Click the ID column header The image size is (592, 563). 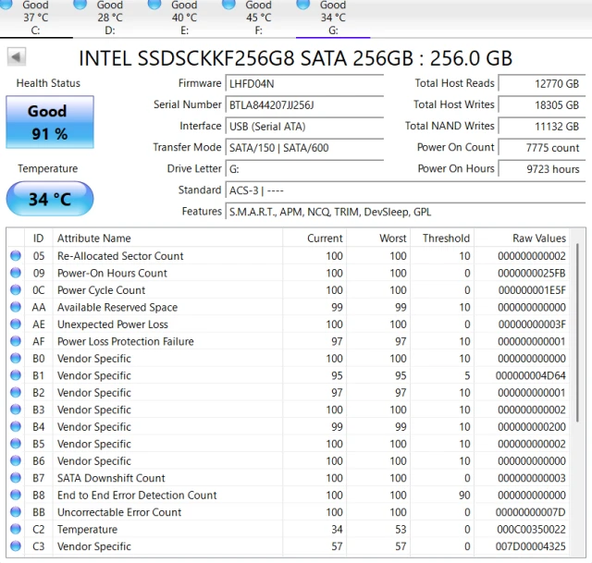39,239
